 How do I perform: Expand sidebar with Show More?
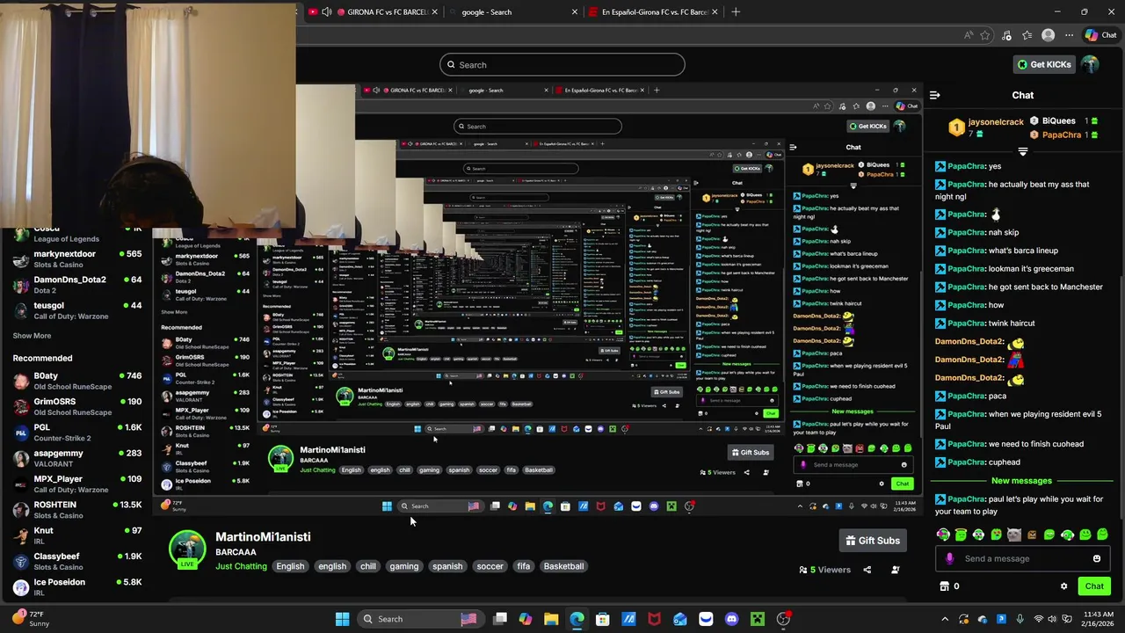(x=32, y=336)
